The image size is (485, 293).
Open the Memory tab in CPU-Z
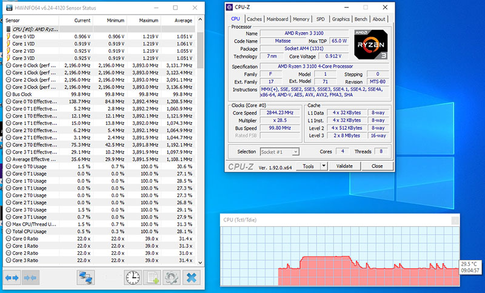[x=301, y=19]
